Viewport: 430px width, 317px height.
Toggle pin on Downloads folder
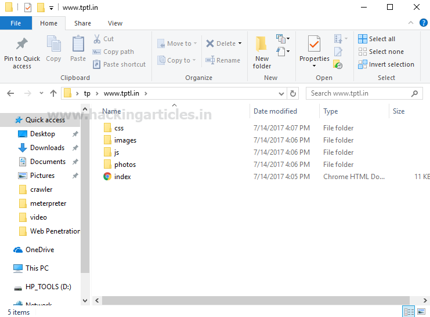point(75,148)
